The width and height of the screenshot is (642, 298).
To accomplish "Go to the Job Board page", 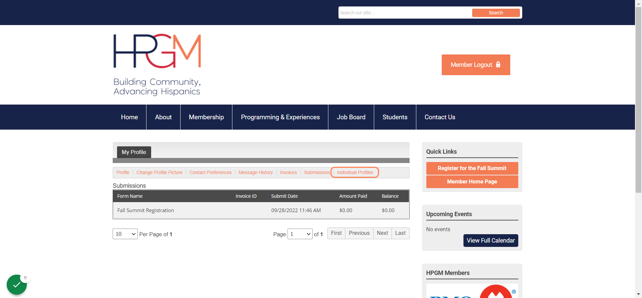I will (351, 117).
